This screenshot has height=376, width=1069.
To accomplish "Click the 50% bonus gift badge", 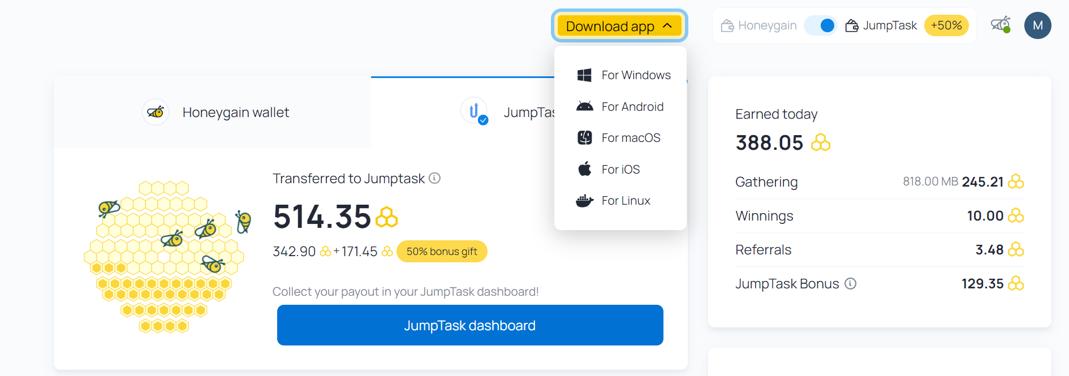I will [x=442, y=252].
